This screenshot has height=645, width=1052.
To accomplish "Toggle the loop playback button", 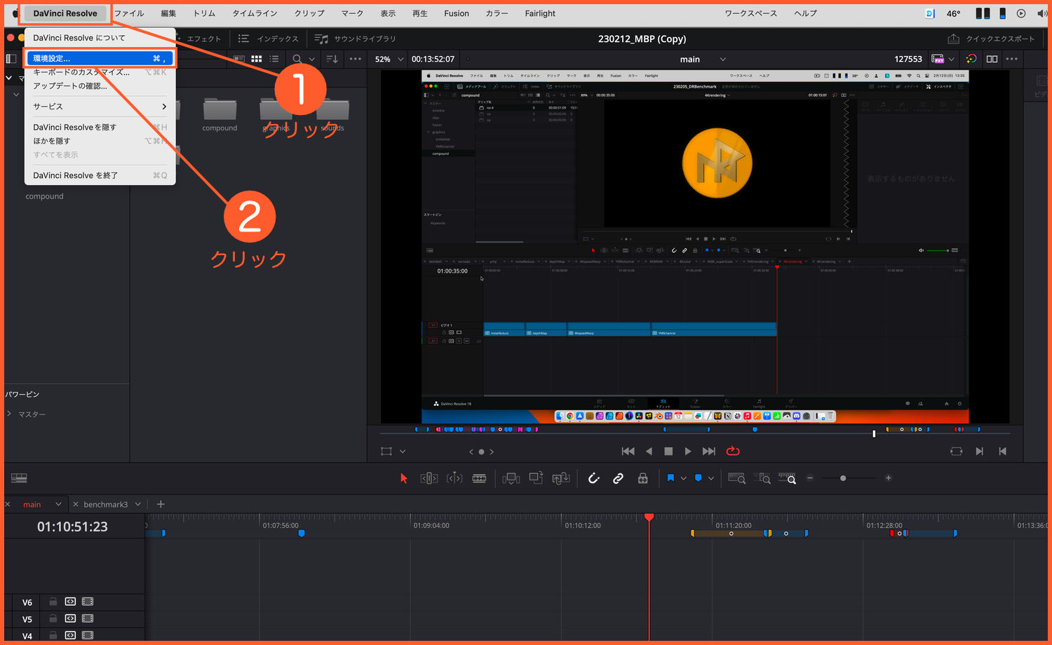I will (x=733, y=451).
